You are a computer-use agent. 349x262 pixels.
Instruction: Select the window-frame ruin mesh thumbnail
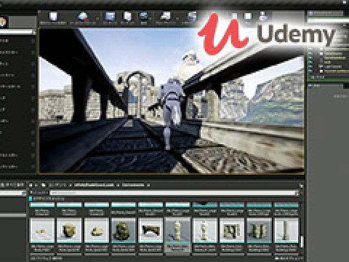tap(232, 230)
